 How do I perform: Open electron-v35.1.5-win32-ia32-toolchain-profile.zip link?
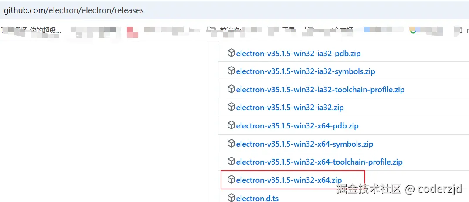pyautogui.click(x=320, y=90)
